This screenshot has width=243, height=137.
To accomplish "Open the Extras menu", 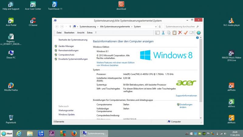I will click(90, 33).
